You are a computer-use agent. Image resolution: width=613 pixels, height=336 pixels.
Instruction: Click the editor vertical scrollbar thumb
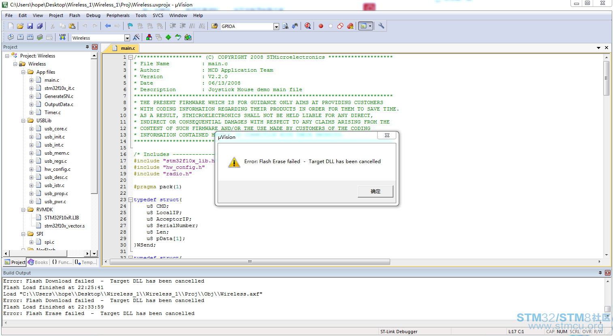click(607, 78)
